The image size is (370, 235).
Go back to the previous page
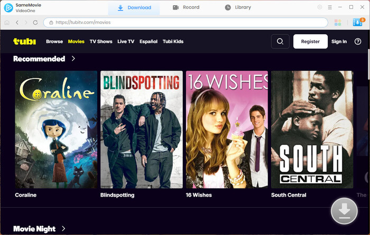point(17,23)
